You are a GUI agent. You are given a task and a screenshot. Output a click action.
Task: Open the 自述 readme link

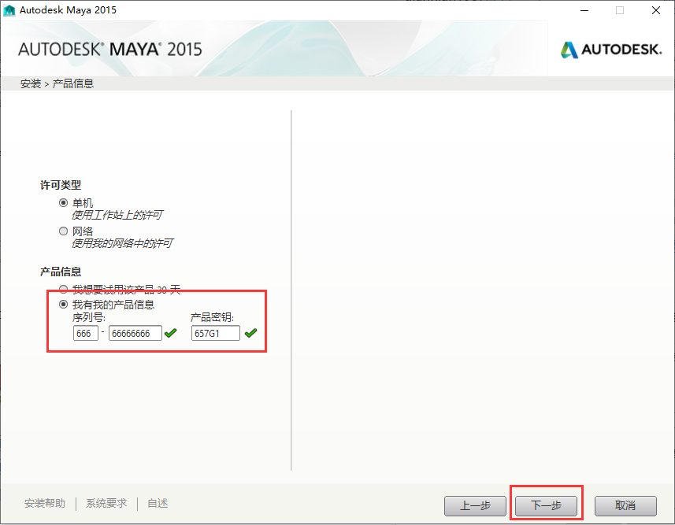(x=158, y=503)
